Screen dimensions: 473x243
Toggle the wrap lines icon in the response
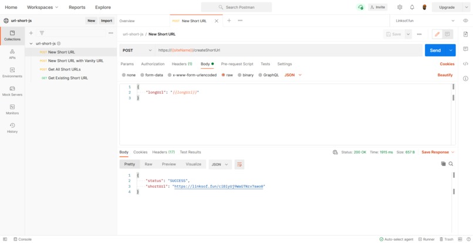[x=239, y=164]
